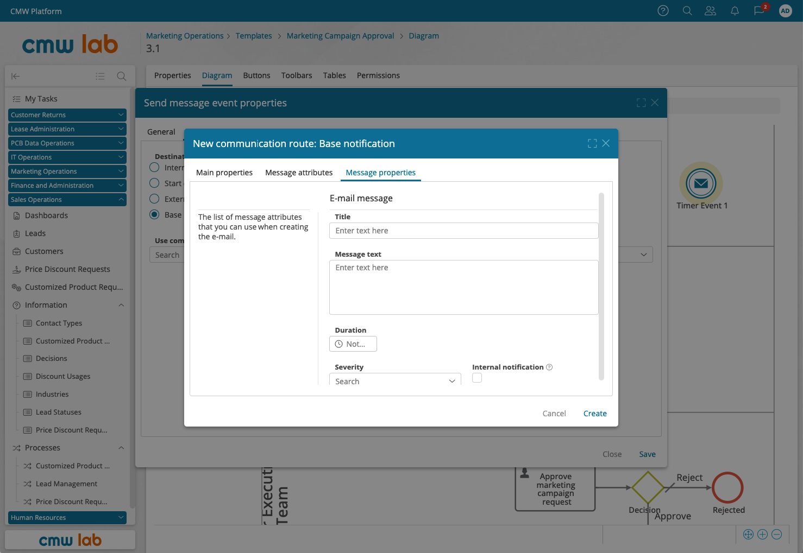This screenshot has height=553, width=803.
Task: Maximize the Send message event properties window
Action: point(641,103)
